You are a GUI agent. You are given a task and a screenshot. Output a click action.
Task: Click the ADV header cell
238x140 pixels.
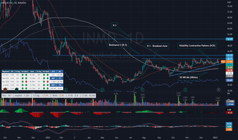pyautogui.click(x=53, y=78)
